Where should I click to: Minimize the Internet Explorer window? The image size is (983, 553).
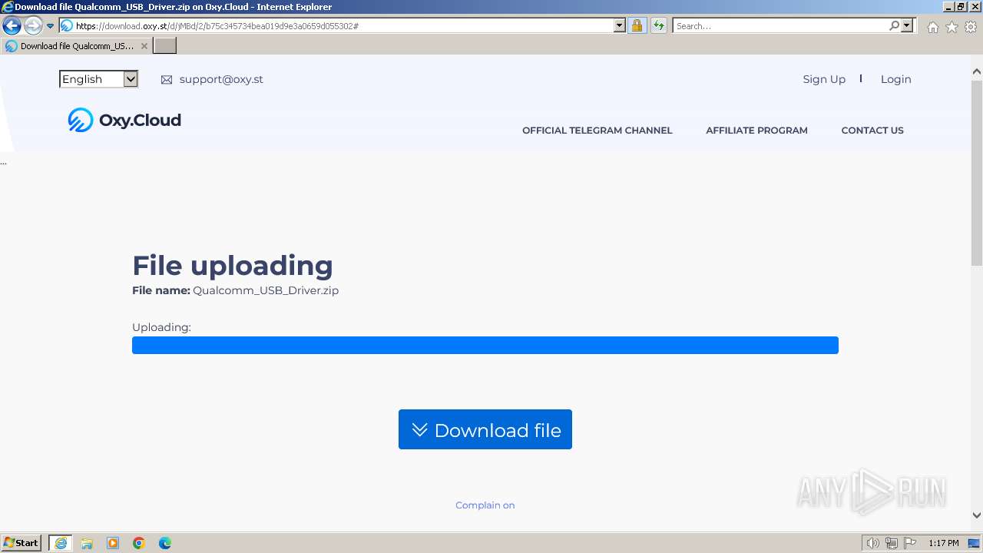click(948, 6)
